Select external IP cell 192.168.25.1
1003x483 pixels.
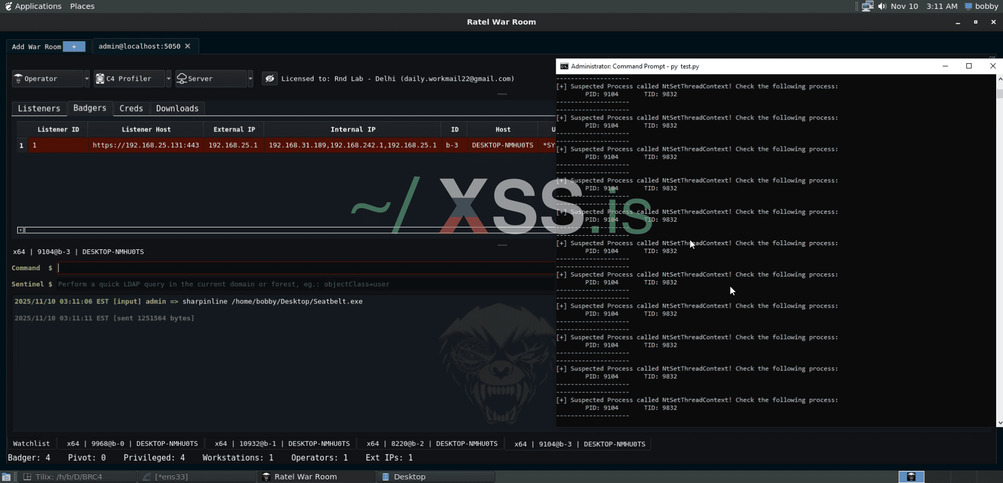tap(233, 145)
